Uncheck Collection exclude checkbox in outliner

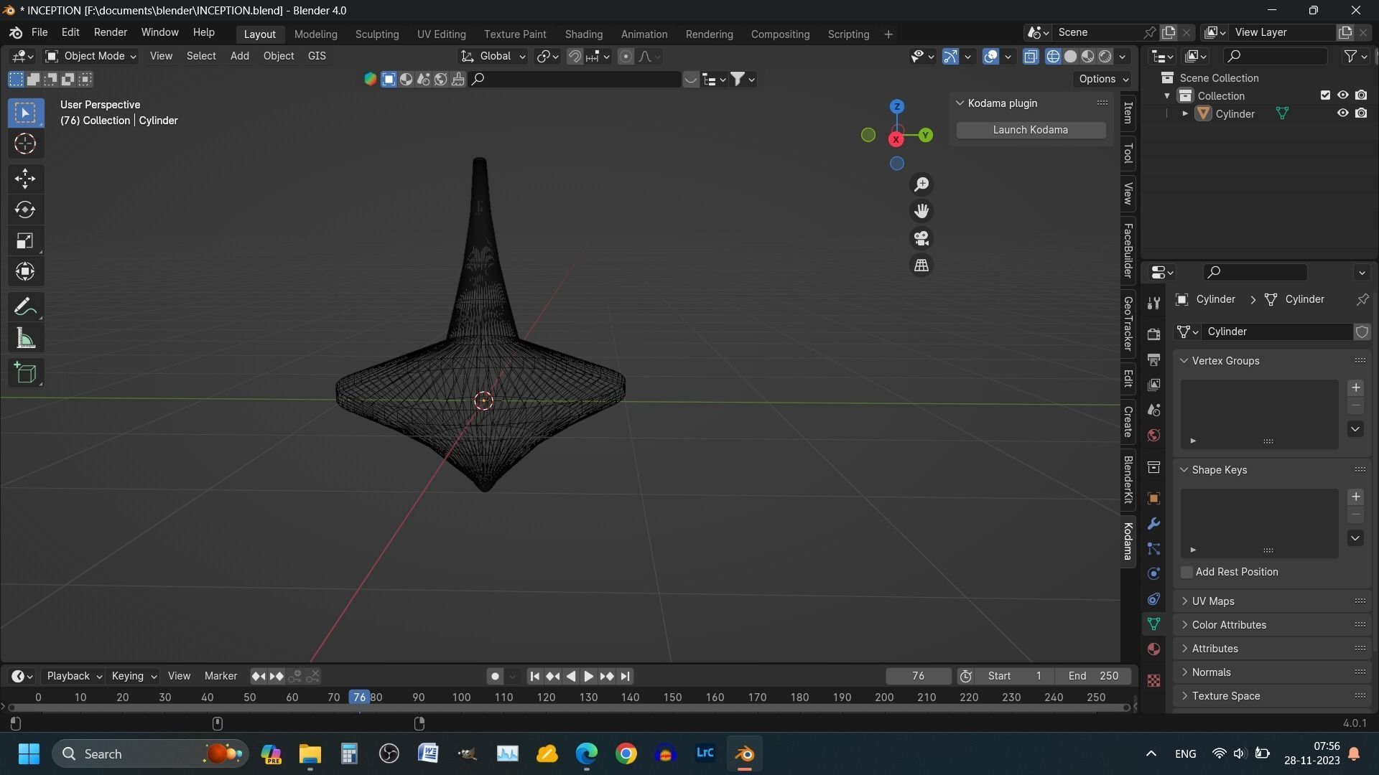coord(1325,95)
